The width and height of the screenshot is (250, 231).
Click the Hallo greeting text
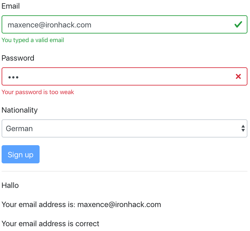point(10,185)
